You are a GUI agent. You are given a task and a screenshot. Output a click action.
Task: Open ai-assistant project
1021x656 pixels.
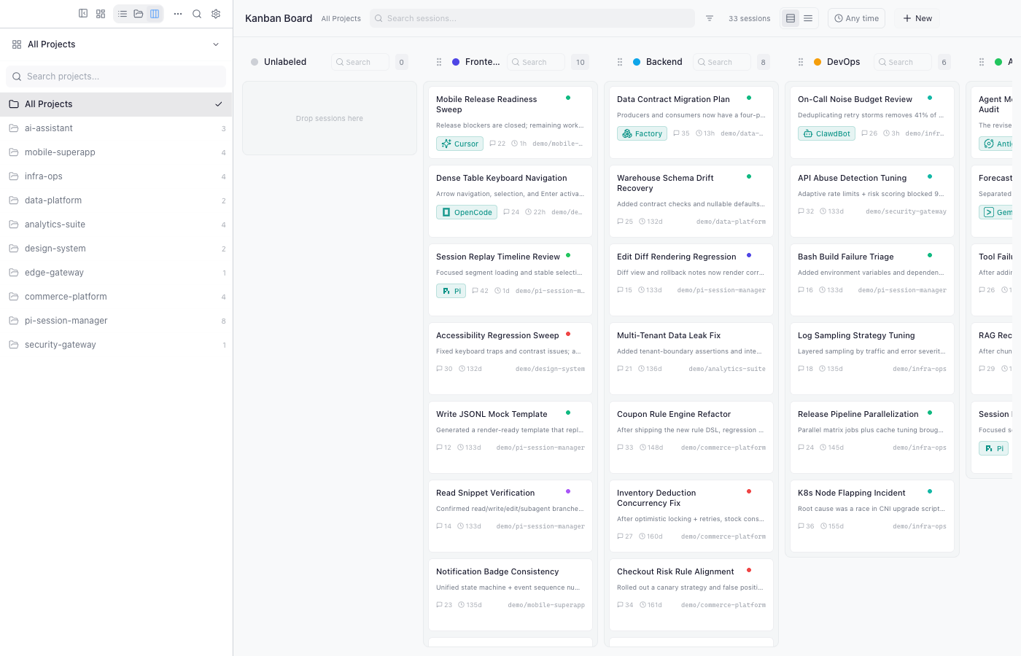tap(116, 128)
